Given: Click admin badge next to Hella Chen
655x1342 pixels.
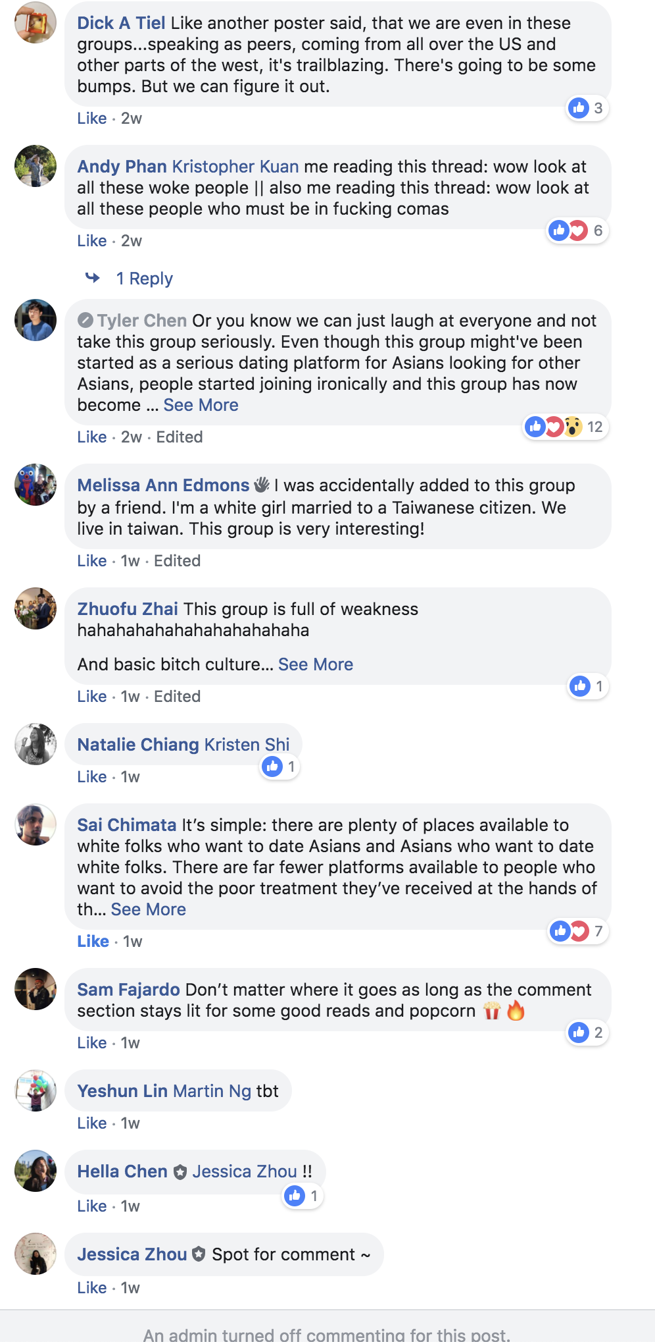Looking at the screenshot, I should pyautogui.click(x=180, y=1172).
